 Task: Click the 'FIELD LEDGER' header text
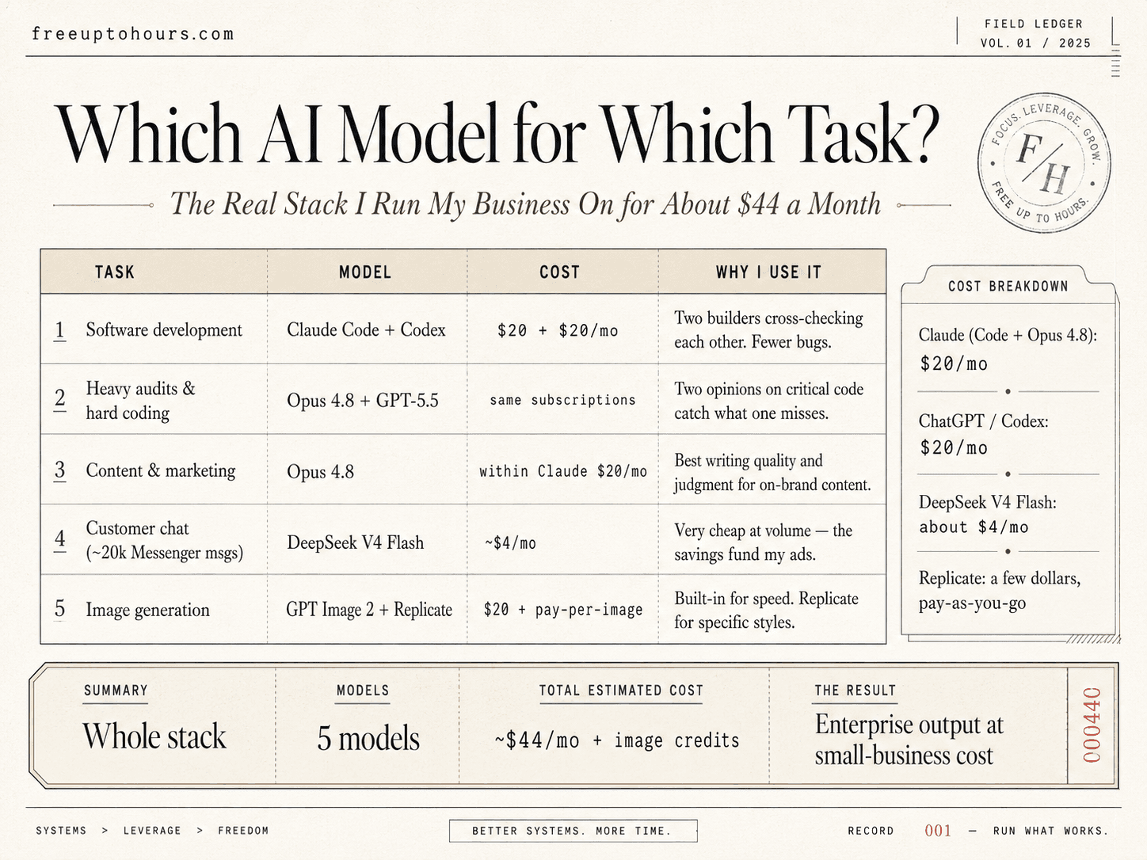(1033, 24)
